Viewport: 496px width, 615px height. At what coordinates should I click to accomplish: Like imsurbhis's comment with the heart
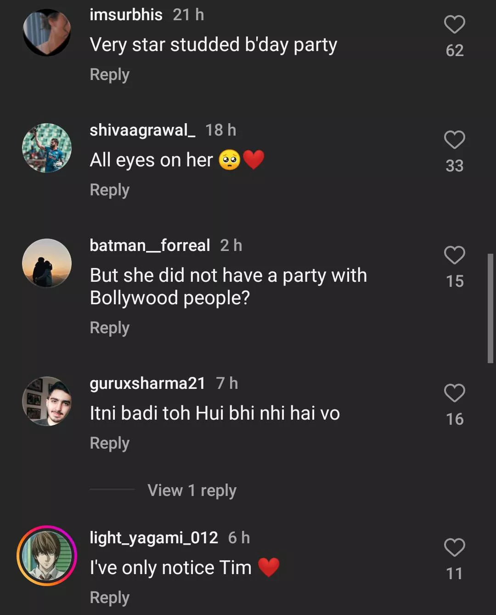coord(454,24)
